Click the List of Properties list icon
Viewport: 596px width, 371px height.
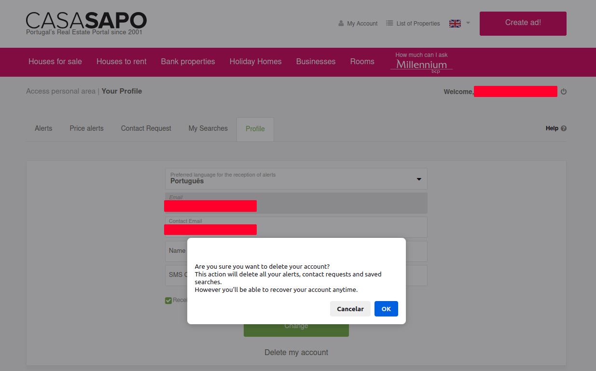click(x=389, y=23)
